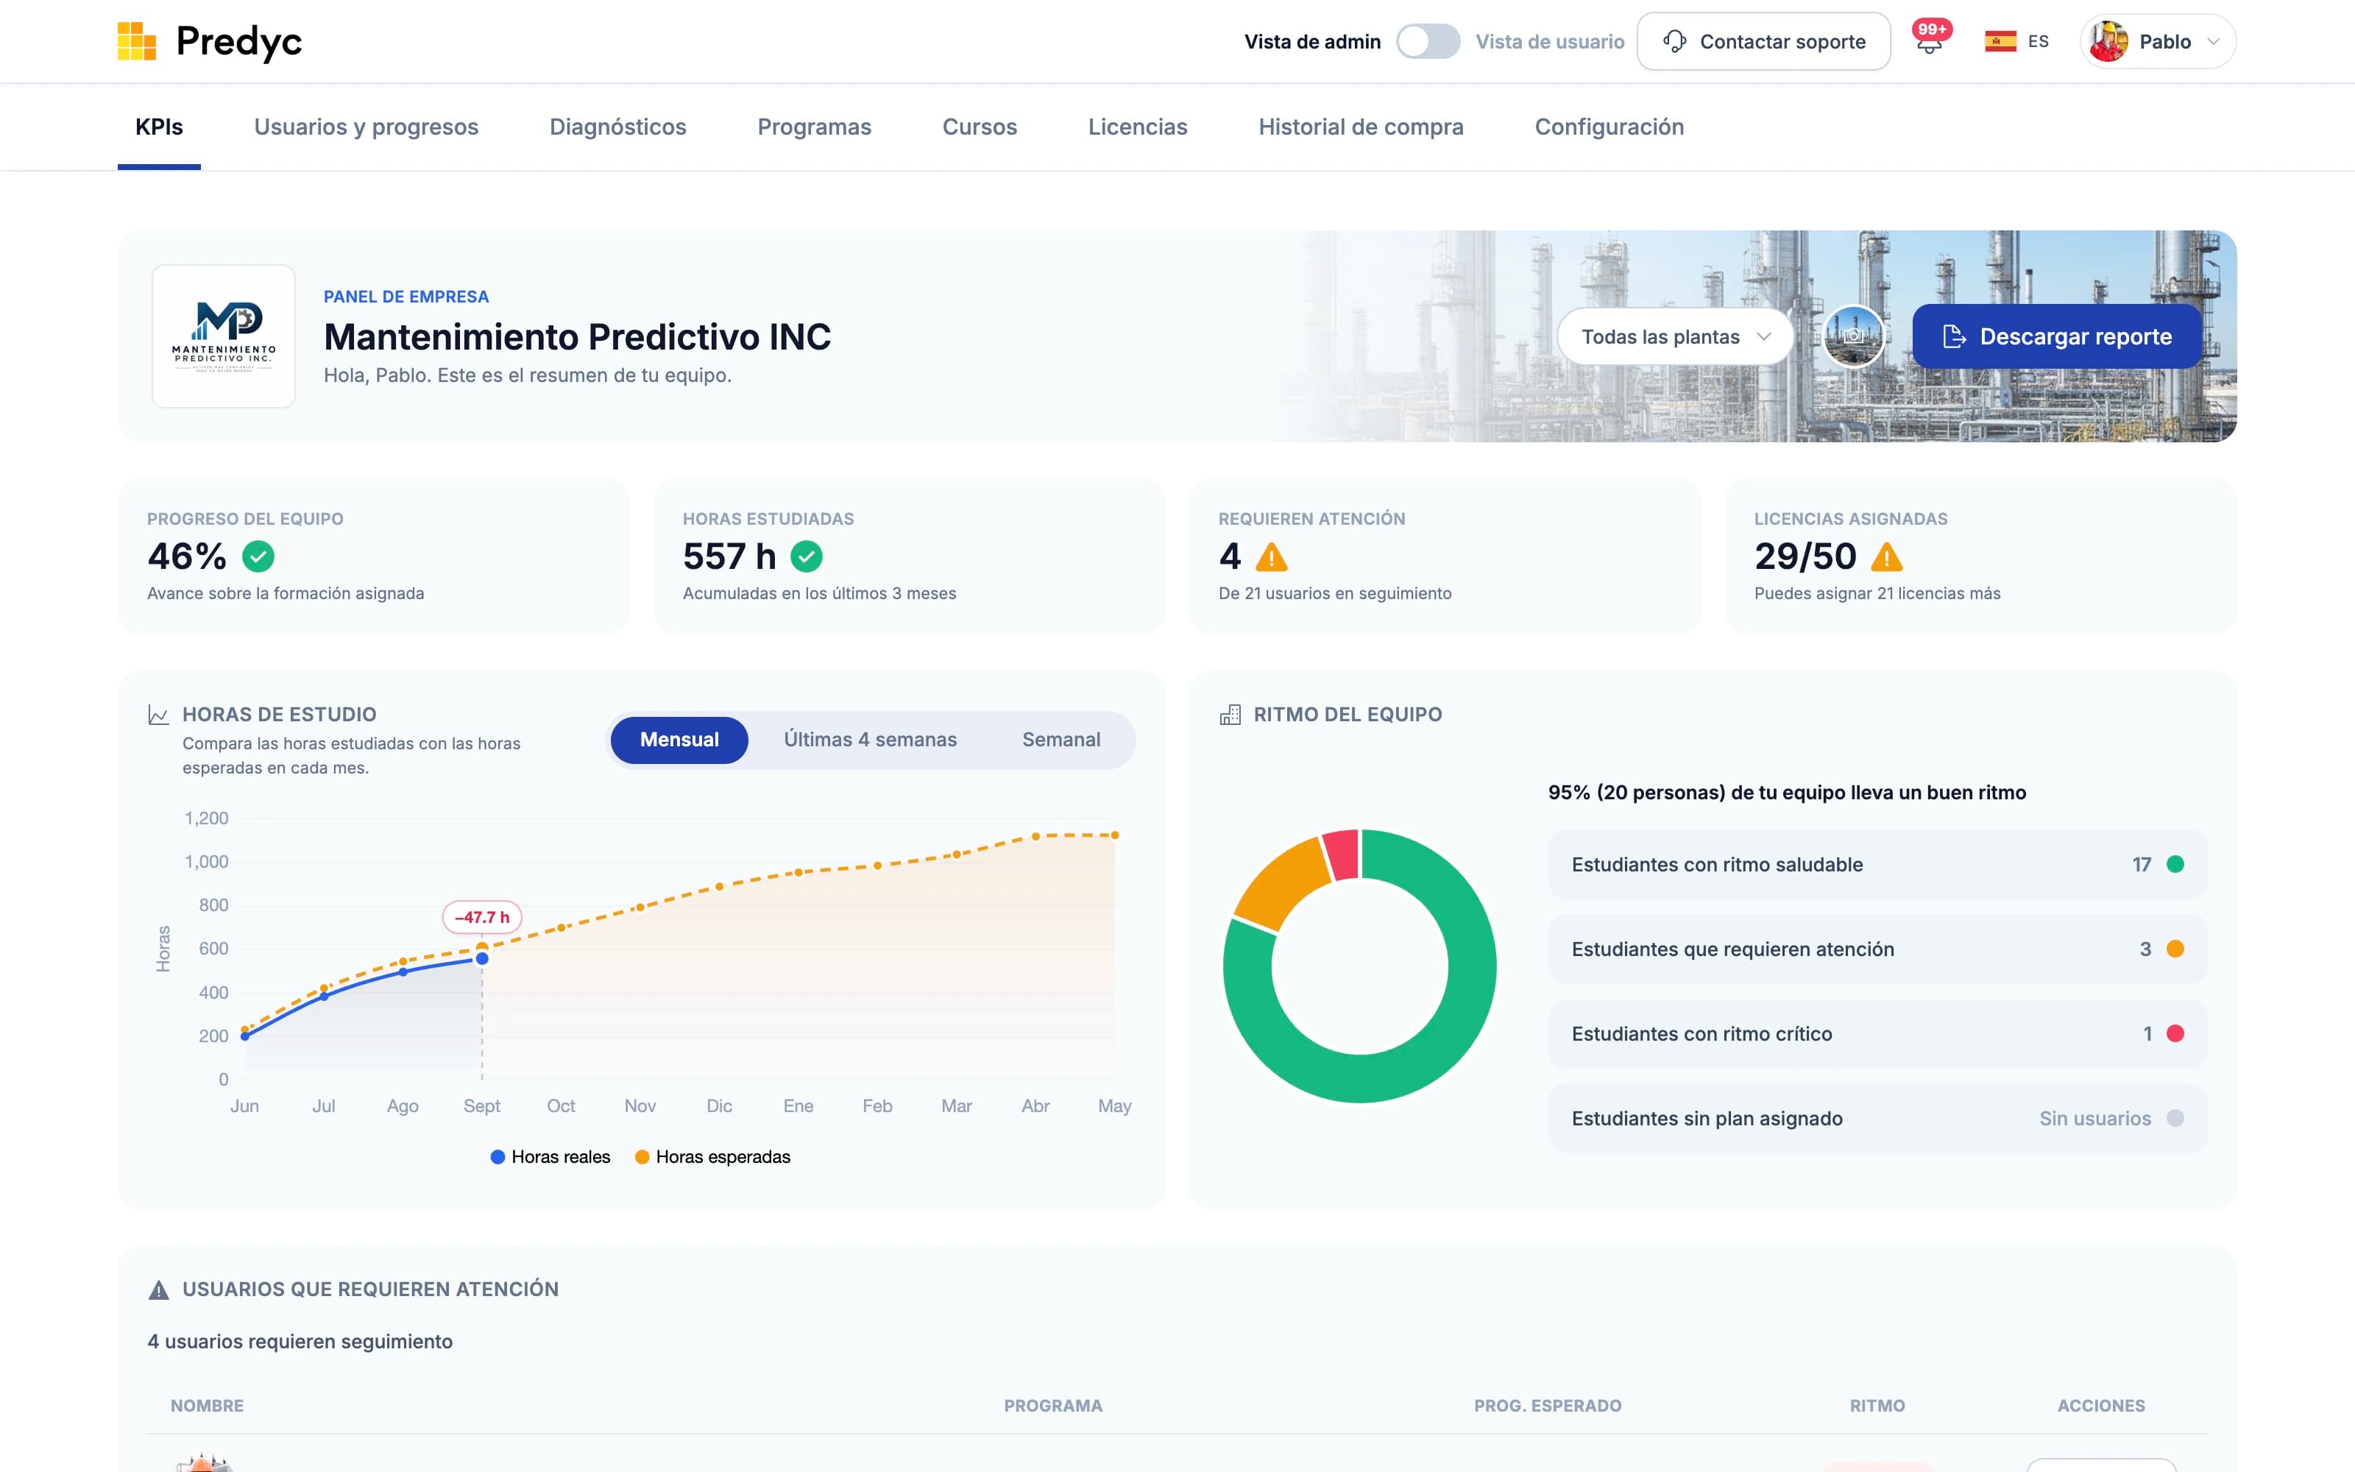Open the ES language selector
The height and width of the screenshot is (1472, 2355).
click(2017, 41)
